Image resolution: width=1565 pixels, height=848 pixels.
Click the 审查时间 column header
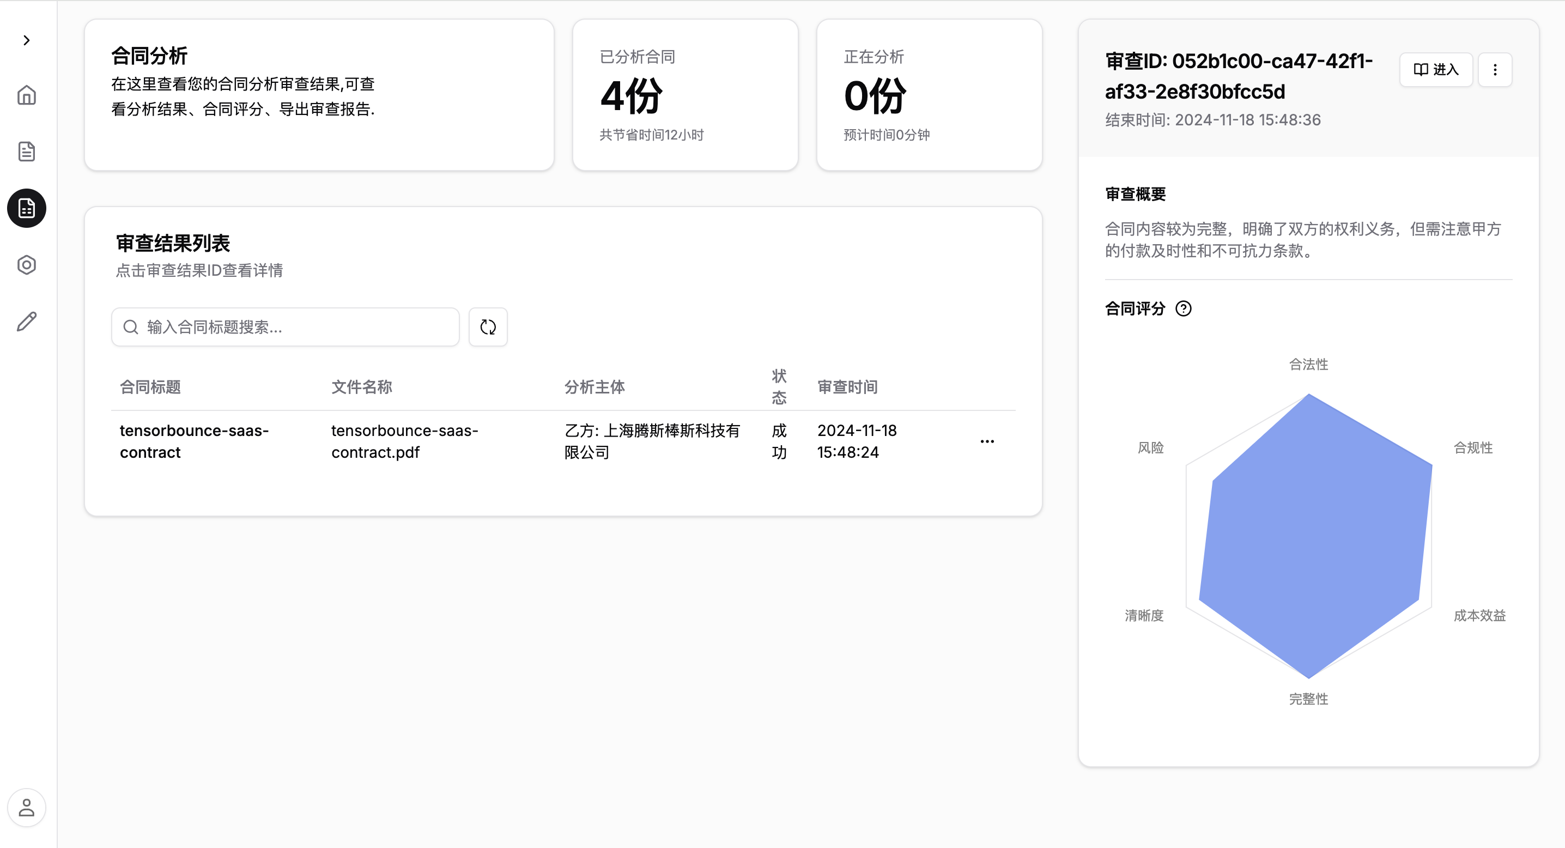tap(847, 387)
